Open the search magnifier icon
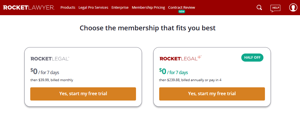The width and height of the screenshot is (300, 114). (x=259, y=8)
